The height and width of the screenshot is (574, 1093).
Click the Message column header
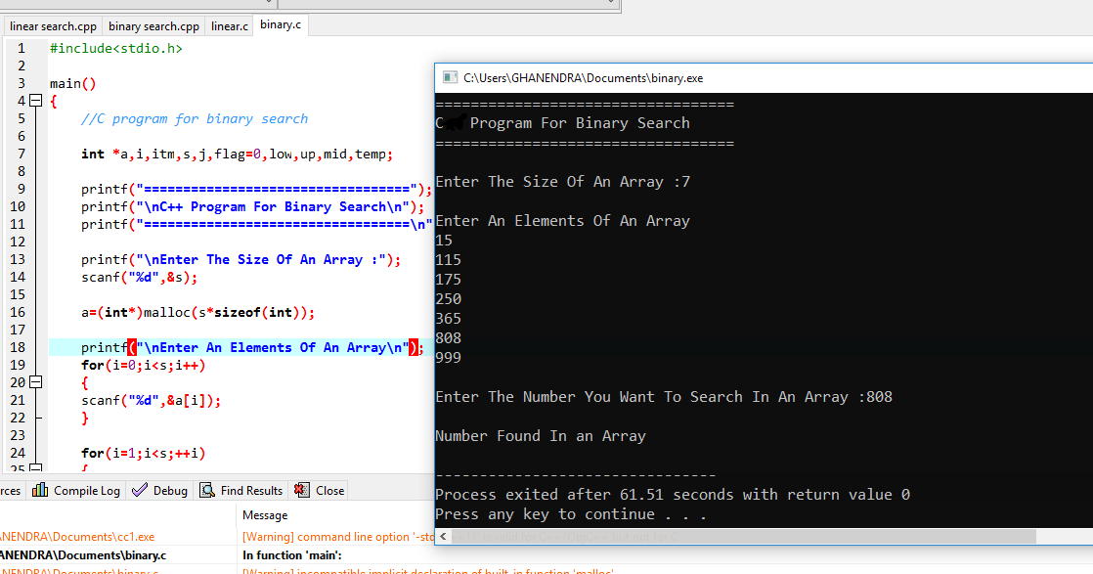point(265,514)
